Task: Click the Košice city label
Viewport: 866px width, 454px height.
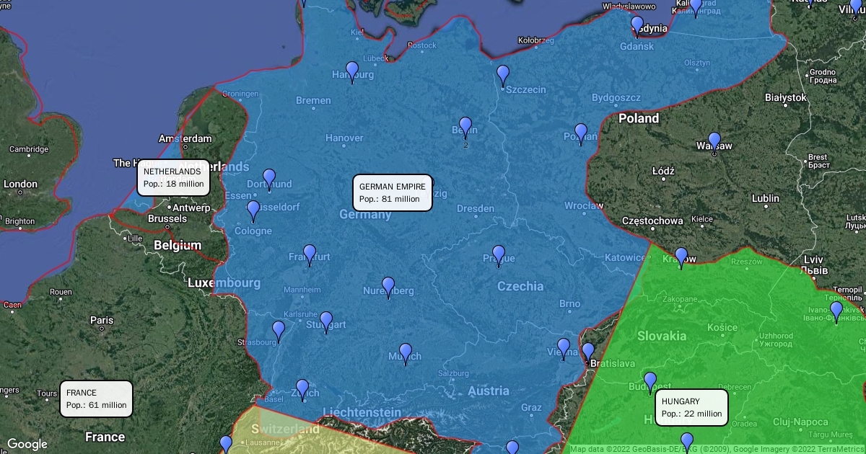Action: click(722, 327)
